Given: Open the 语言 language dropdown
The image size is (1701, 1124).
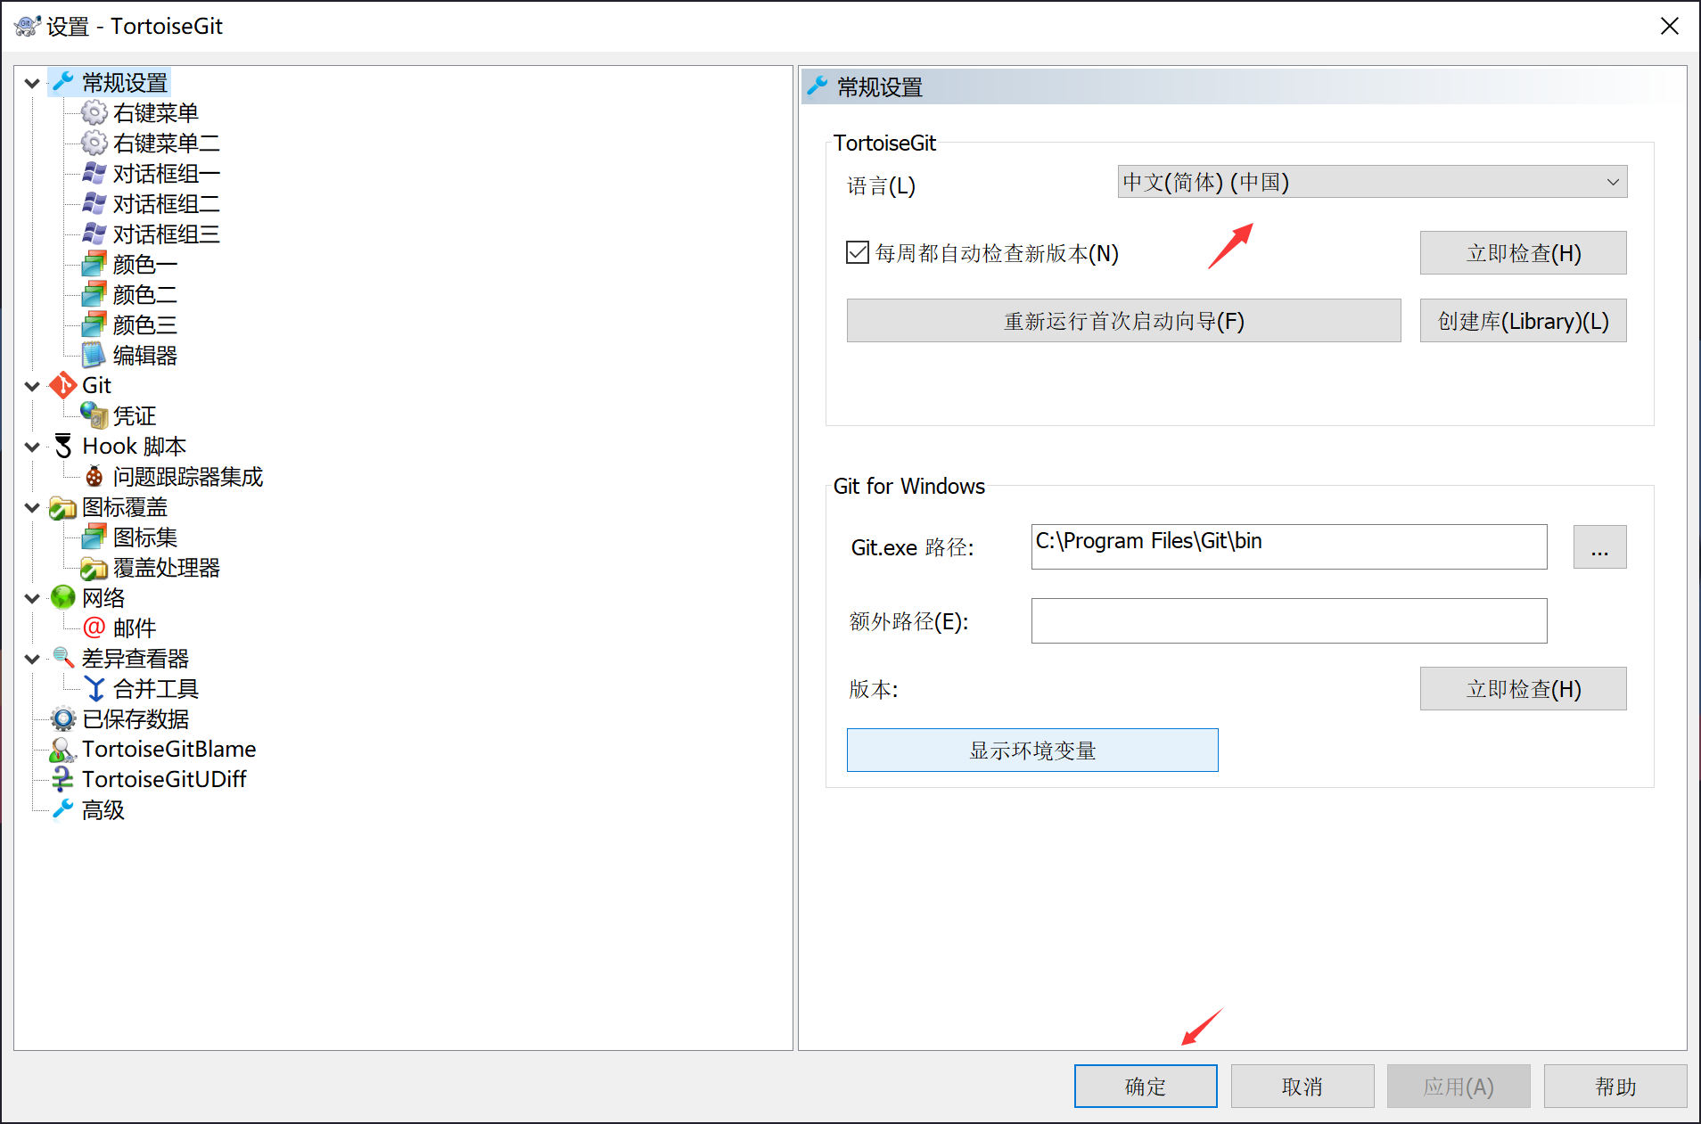Looking at the screenshot, I should click(1372, 182).
